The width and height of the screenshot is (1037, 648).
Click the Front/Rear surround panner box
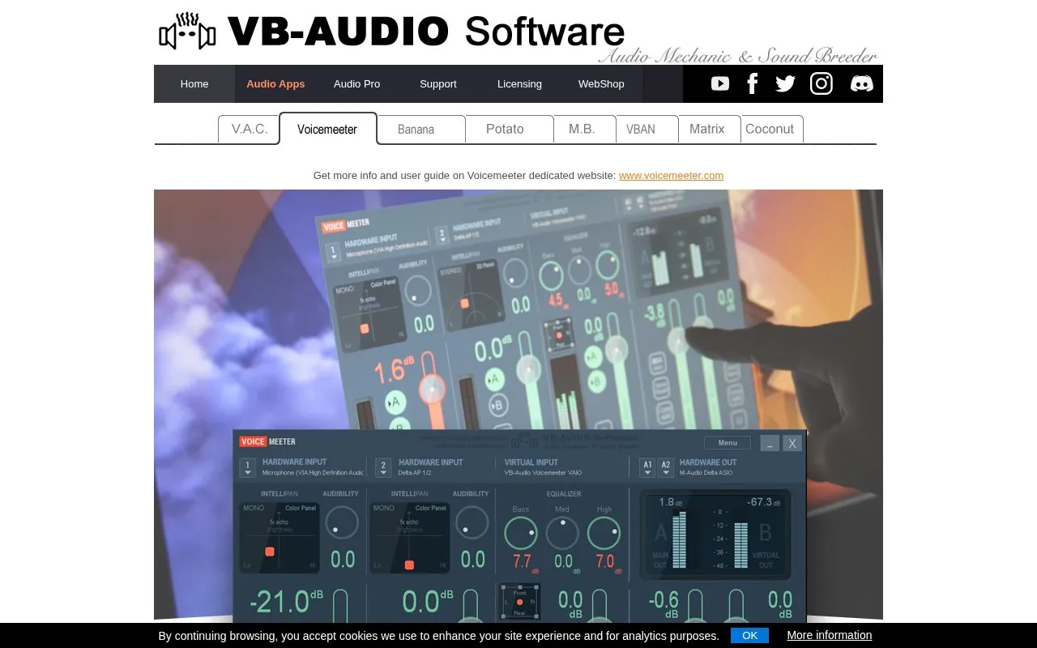(520, 603)
